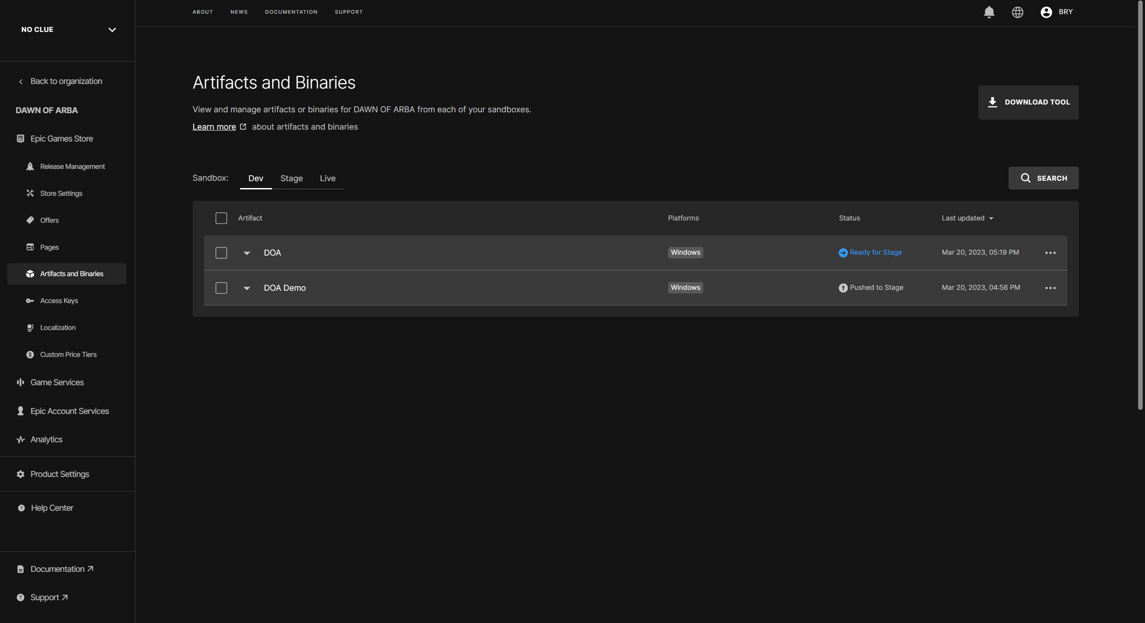Open the Learn more link

[x=214, y=126]
